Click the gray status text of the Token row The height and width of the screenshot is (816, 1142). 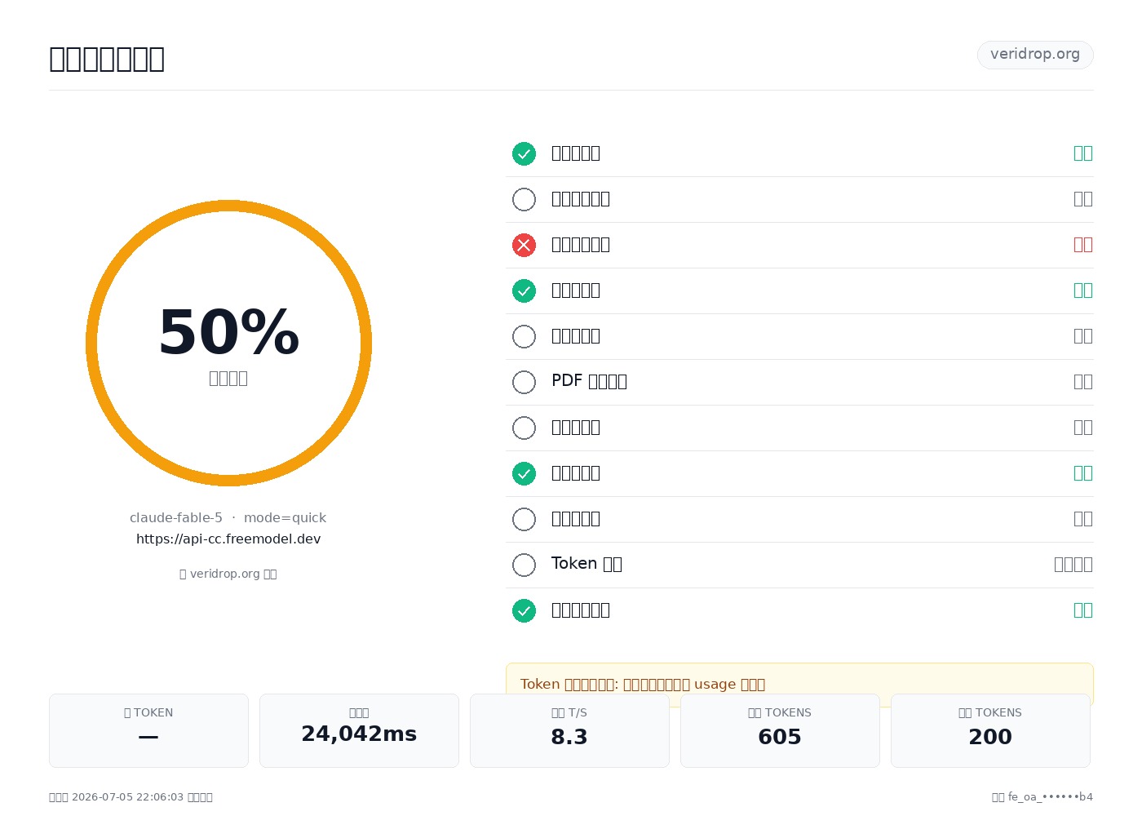(1073, 565)
